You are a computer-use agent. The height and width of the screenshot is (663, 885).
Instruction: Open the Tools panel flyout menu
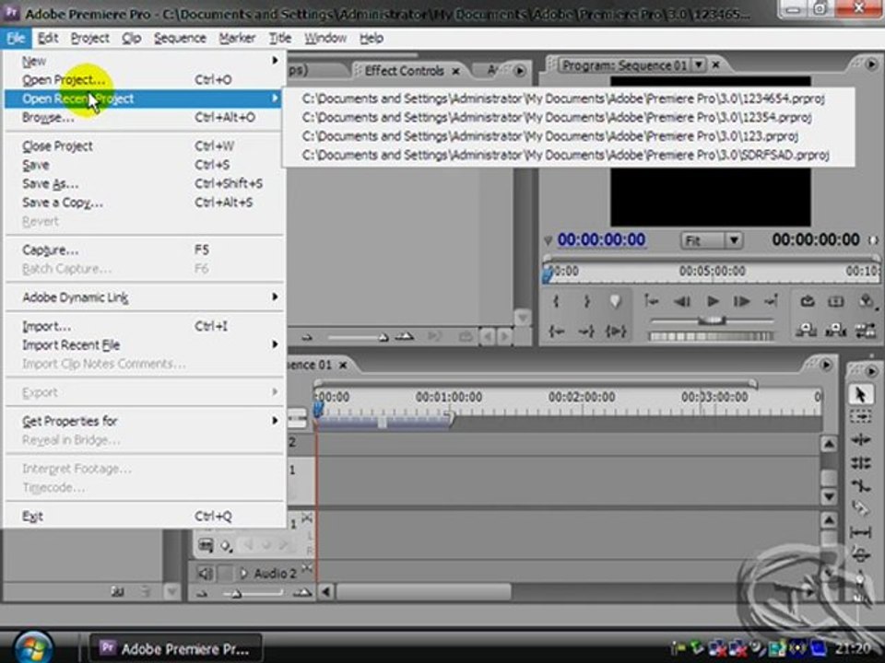pos(871,370)
